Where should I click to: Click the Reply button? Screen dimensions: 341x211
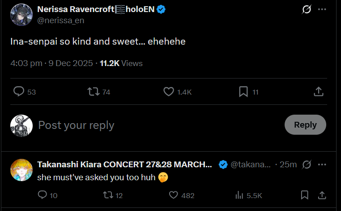(305, 125)
